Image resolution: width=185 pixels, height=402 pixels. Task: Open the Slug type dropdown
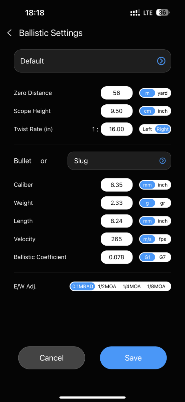pos(119,161)
